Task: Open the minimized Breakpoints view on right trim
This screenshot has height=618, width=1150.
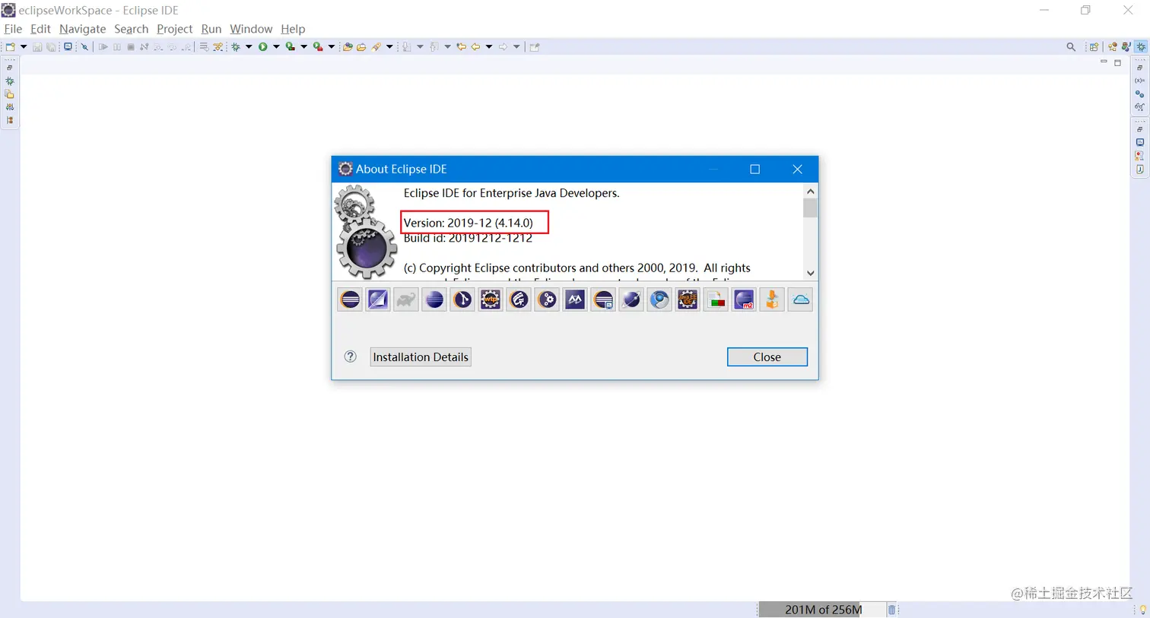Action: pos(1139,93)
